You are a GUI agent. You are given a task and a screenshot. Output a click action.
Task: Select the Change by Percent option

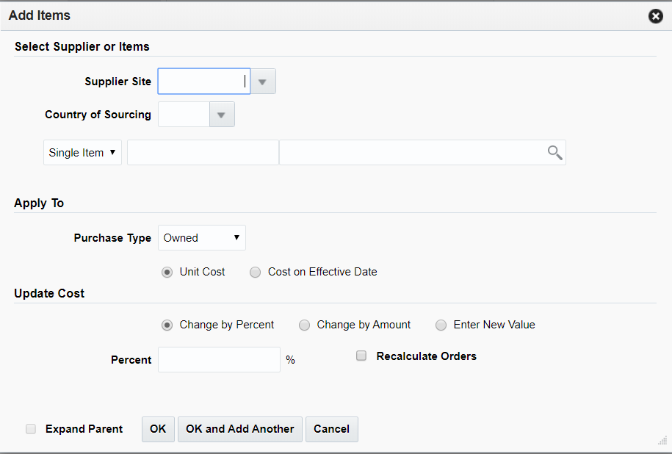(x=167, y=325)
